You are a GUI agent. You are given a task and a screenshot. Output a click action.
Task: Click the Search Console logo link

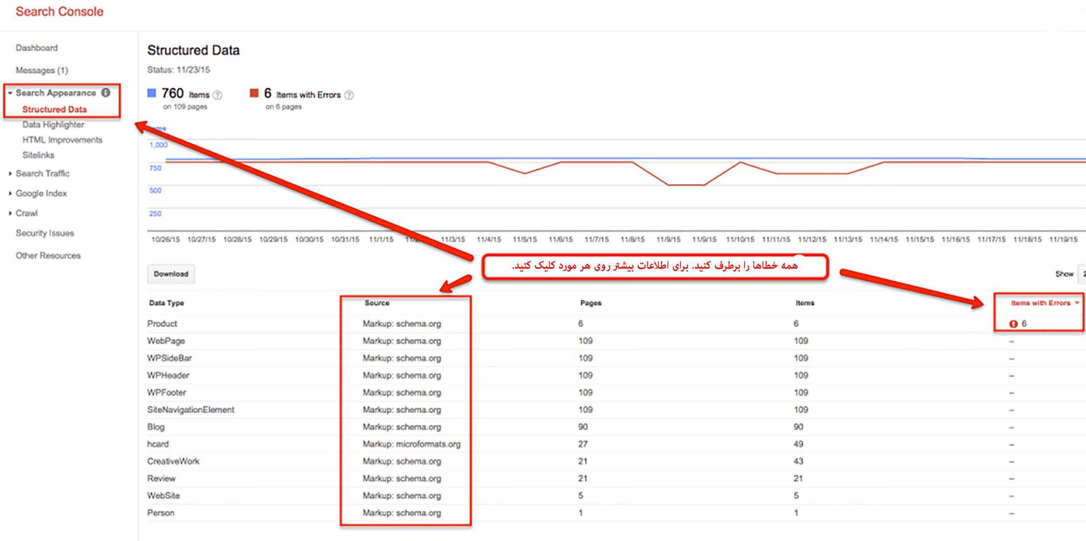pyautogui.click(x=59, y=11)
